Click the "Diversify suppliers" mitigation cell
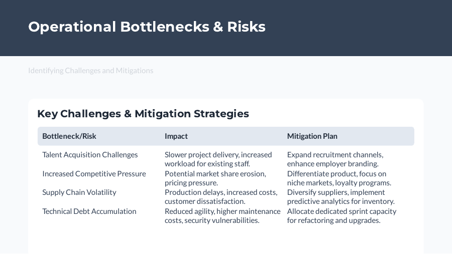The width and height of the screenshot is (452, 254). (x=341, y=197)
